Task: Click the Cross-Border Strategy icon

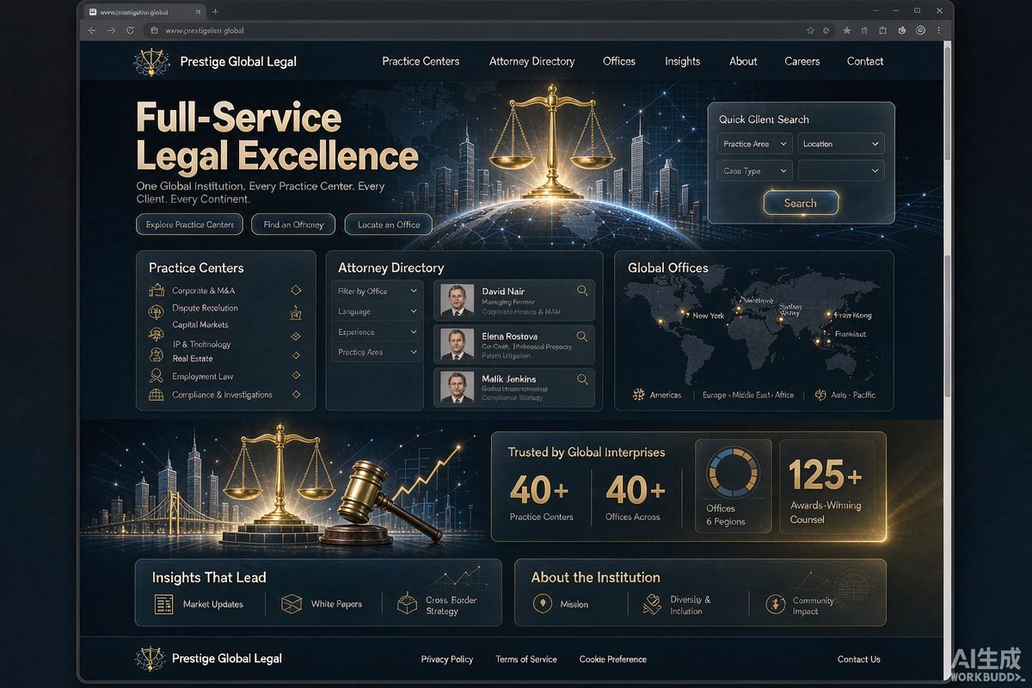Action: coord(407,605)
